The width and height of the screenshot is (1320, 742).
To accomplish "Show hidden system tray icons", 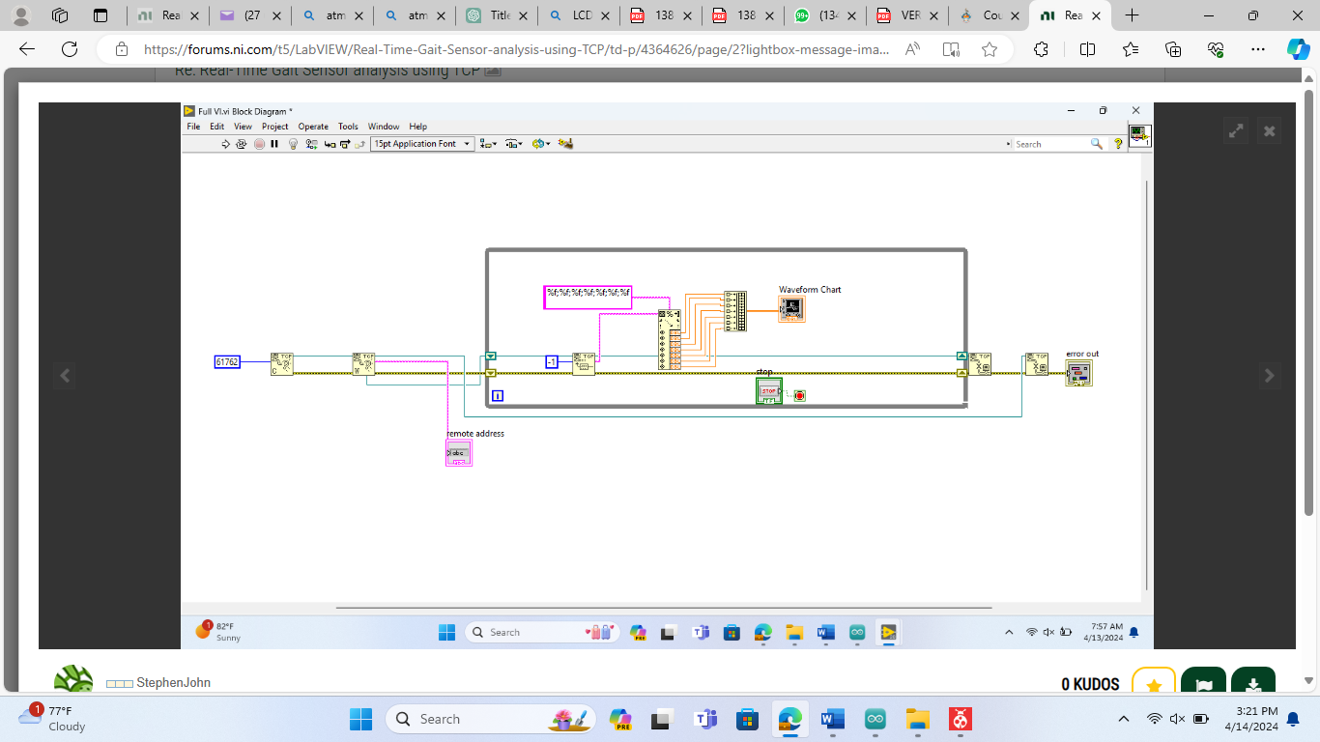I will tap(1123, 719).
